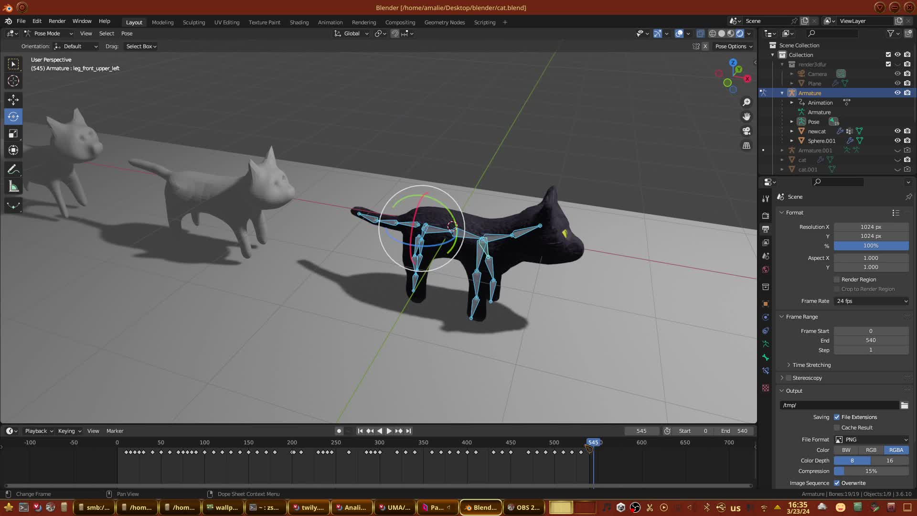Viewport: 917px width, 516px height.
Task: Hide newcat object in outliner
Action: click(x=897, y=131)
